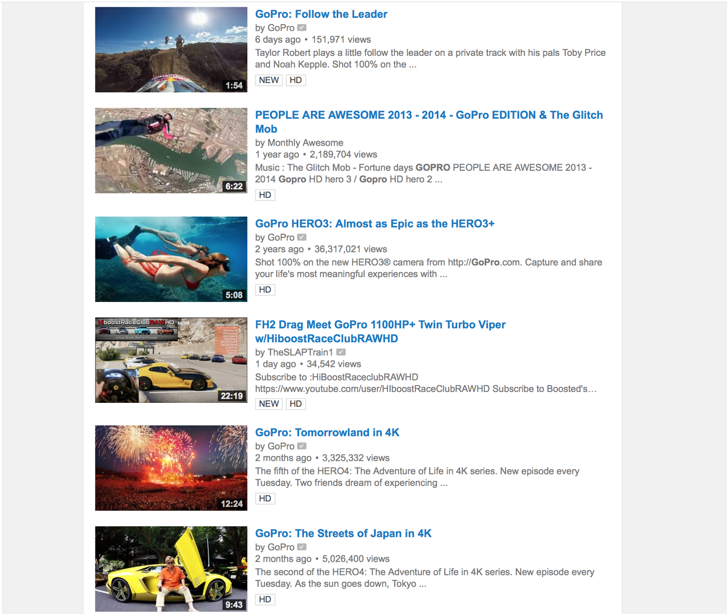727x614 pixels.
Task: Click the 1:54 duration label on thumbnail
Action: point(234,85)
